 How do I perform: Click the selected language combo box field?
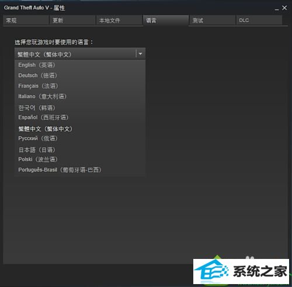click(80, 54)
